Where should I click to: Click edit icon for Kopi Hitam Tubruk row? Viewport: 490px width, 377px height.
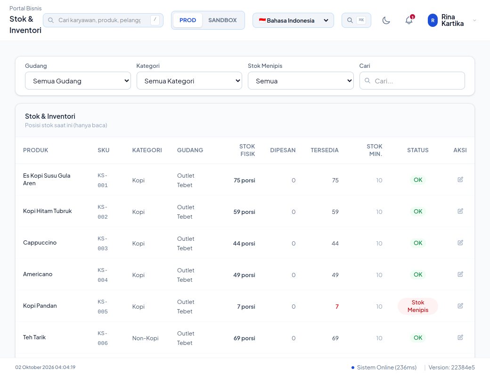point(460,211)
